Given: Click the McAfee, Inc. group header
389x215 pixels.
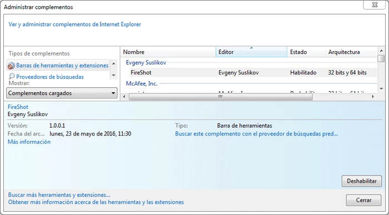Looking at the screenshot, I should tap(142, 83).
